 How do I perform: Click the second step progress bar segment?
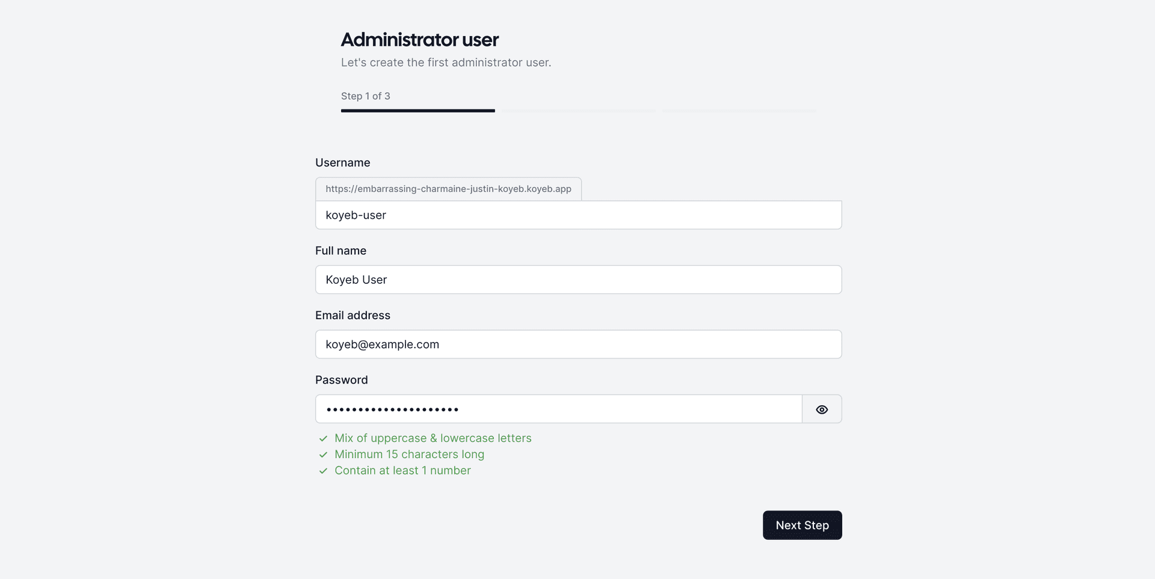[x=578, y=111]
